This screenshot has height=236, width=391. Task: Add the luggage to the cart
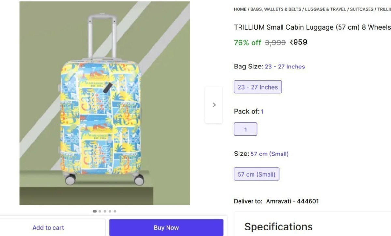[x=48, y=227]
